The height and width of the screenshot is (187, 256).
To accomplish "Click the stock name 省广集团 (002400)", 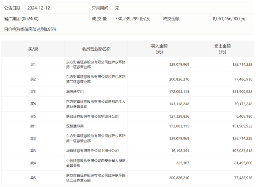I will tap(21, 19).
